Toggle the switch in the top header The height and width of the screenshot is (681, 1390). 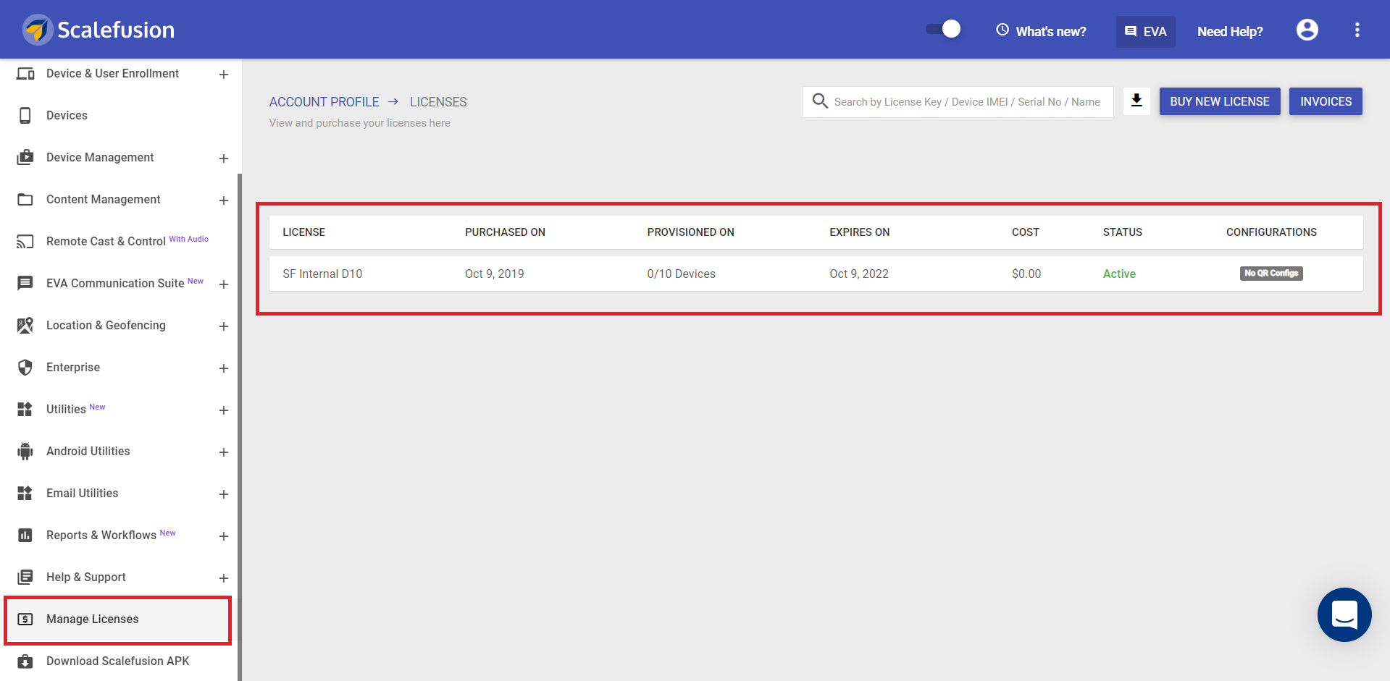click(x=943, y=30)
